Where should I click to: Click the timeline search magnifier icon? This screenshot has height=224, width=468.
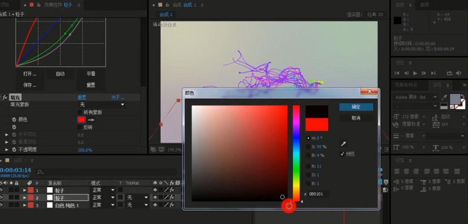coord(40,172)
